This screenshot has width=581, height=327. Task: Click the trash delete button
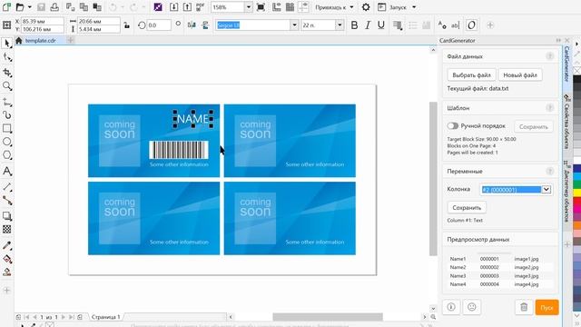(x=524, y=307)
